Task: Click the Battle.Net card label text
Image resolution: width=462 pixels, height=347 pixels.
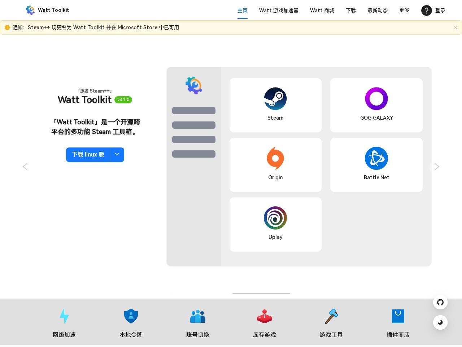Action: tap(376, 177)
